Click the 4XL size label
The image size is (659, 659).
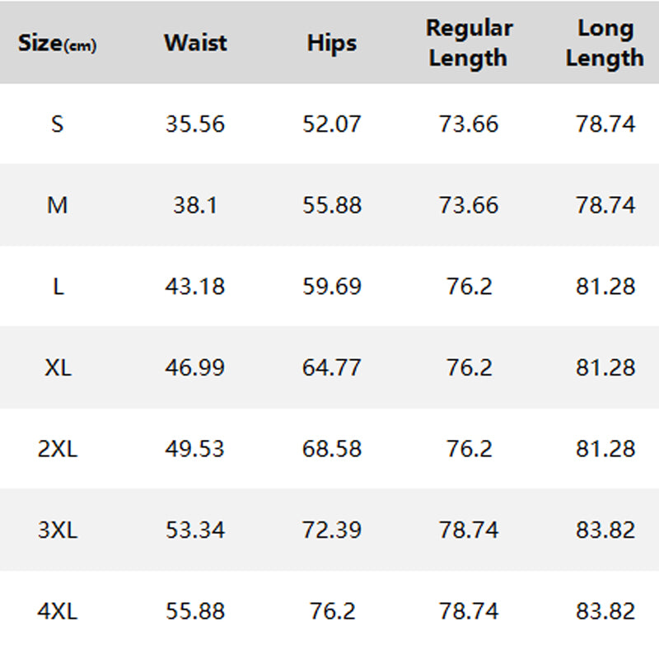(57, 611)
